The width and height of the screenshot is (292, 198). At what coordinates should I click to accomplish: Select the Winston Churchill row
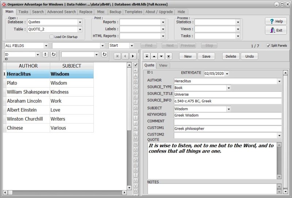point(50,119)
